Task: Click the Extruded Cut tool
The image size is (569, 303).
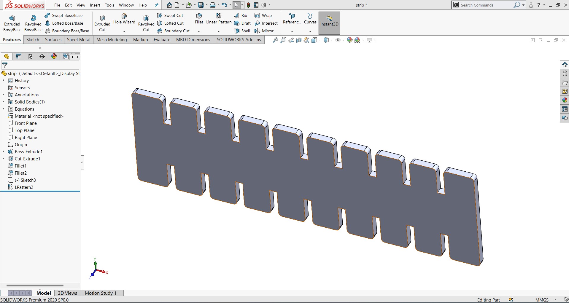Action: (102, 23)
